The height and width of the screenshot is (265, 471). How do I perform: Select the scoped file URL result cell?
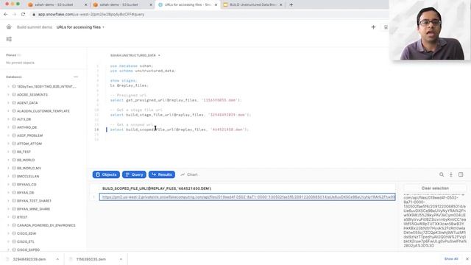tap(247, 197)
